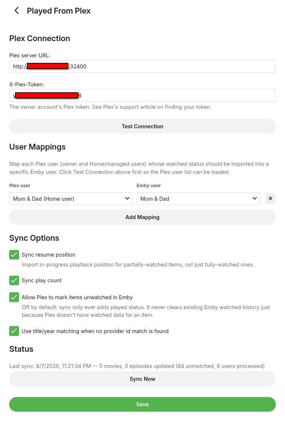Toggle title/year matching checkbox
The height and width of the screenshot is (422, 285).
pos(14,331)
